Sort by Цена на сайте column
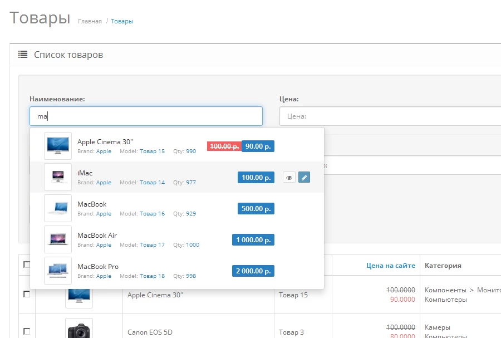The image size is (501, 338). click(391, 266)
